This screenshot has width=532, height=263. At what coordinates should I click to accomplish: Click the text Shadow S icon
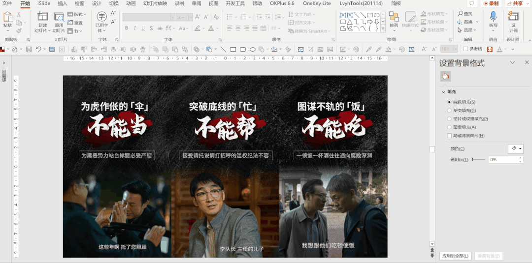[151, 28]
